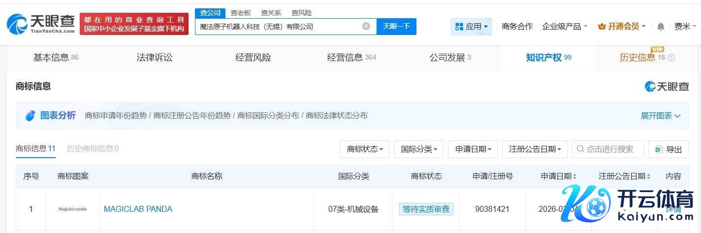The image size is (701, 233).
Task: Click the Magiclab panda trademark thumbnail
Action: [72, 209]
